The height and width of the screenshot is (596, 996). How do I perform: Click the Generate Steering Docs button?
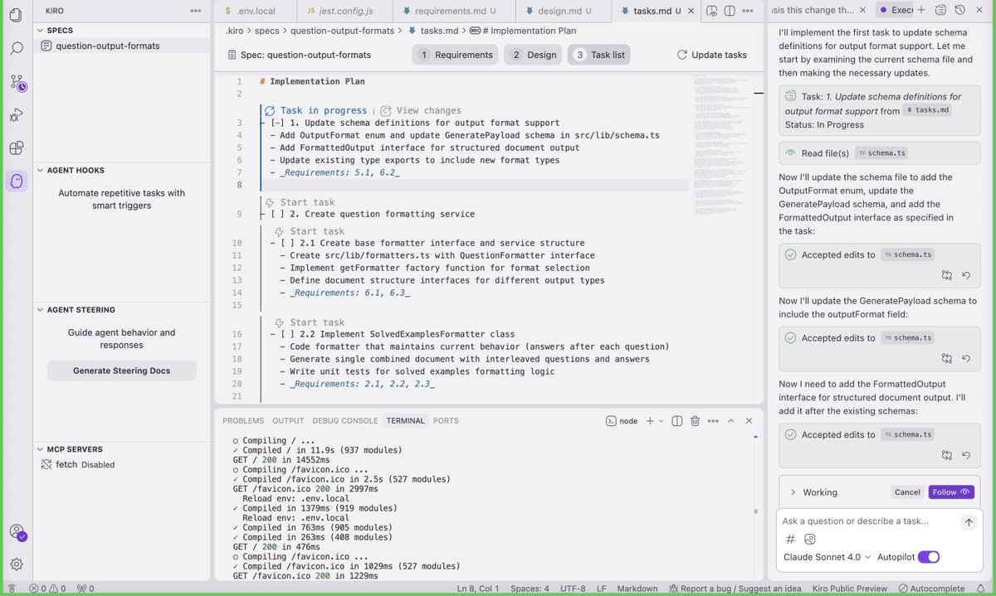point(121,371)
